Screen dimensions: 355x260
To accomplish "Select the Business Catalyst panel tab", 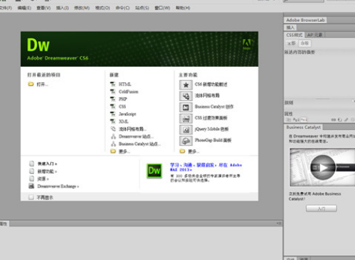I will pyautogui.click(x=303, y=127).
